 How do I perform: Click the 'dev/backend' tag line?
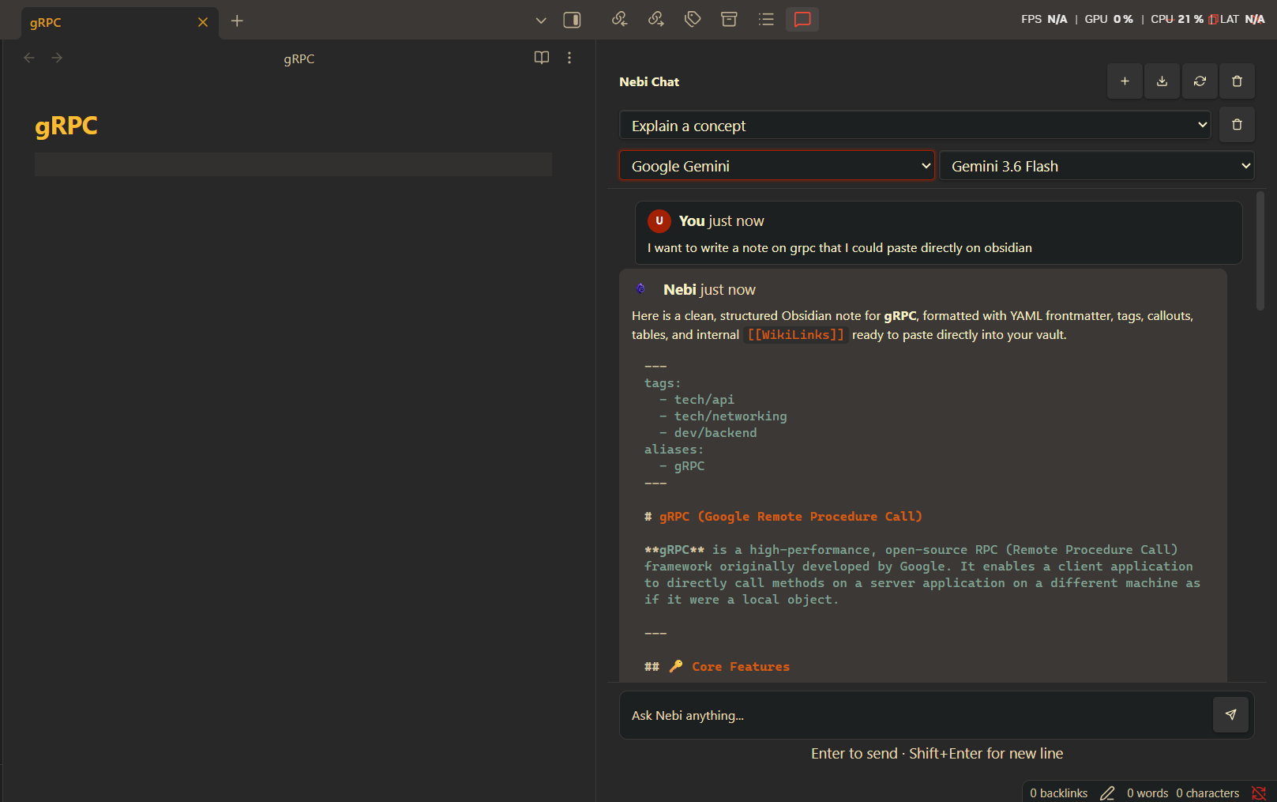pyautogui.click(x=708, y=433)
